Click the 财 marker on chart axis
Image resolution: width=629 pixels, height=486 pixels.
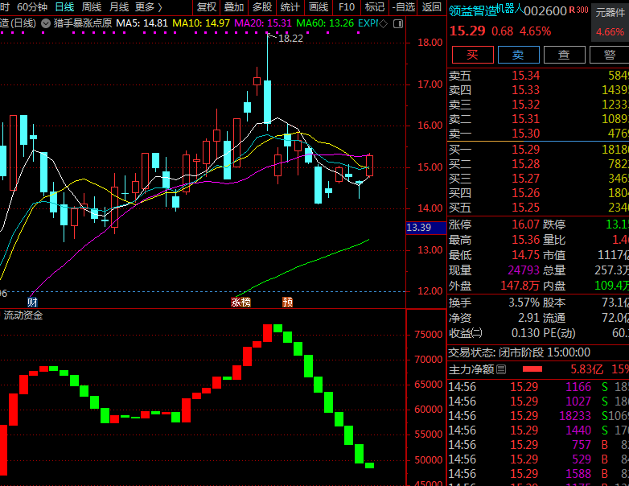point(32,303)
